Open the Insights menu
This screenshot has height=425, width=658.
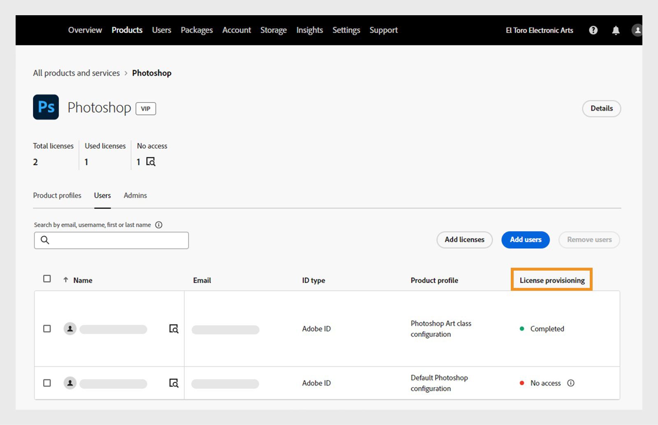pyautogui.click(x=310, y=30)
